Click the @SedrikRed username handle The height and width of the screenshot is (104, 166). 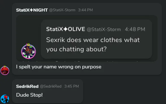(51, 86)
